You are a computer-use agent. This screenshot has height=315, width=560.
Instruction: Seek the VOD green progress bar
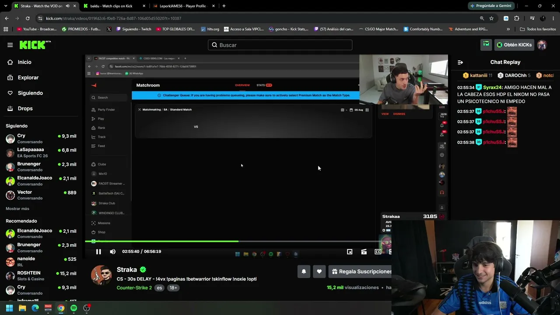(x=232, y=241)
